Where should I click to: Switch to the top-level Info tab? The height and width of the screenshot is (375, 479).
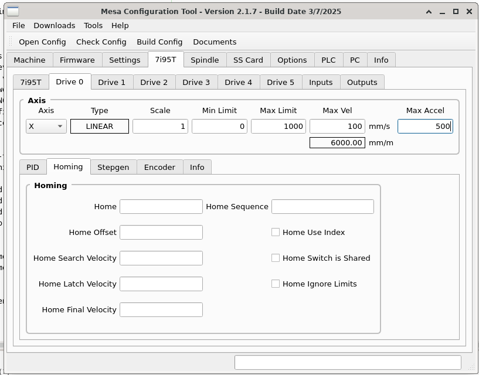tap(381, 60)
